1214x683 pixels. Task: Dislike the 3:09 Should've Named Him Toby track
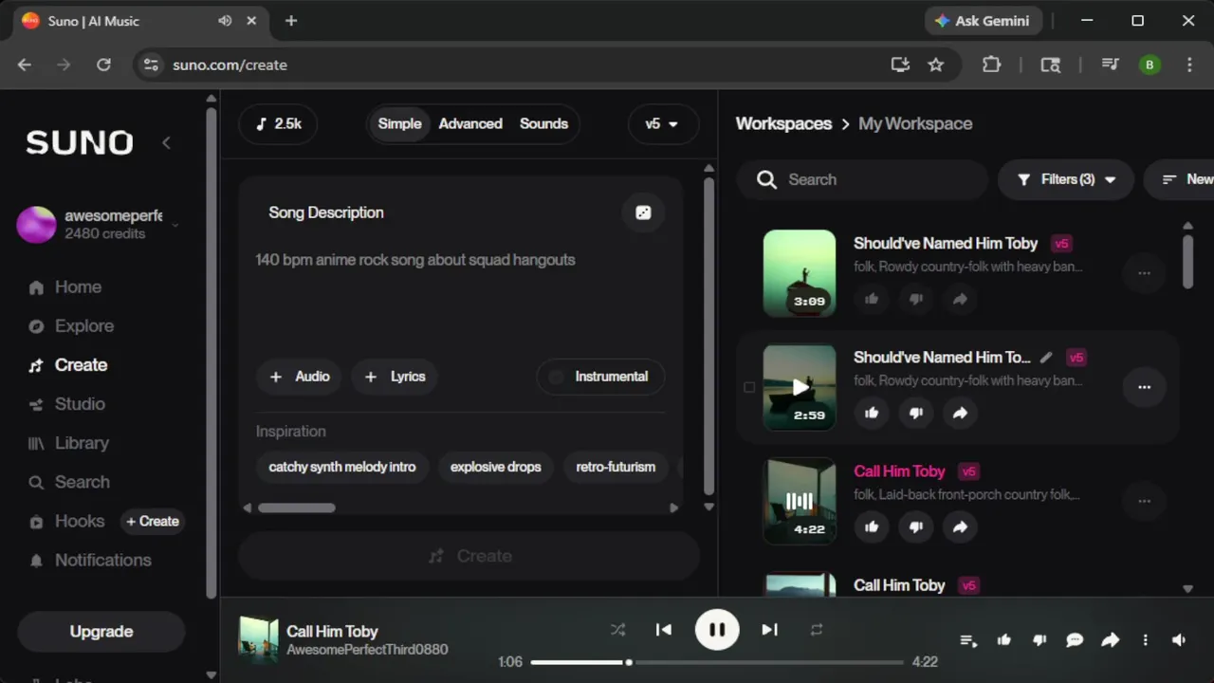tap(915, 299)
